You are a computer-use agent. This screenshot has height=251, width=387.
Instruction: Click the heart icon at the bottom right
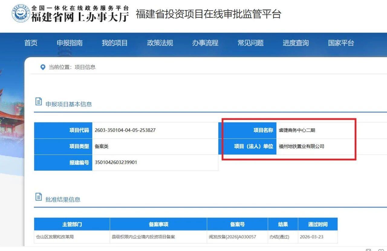coord(381,249)
